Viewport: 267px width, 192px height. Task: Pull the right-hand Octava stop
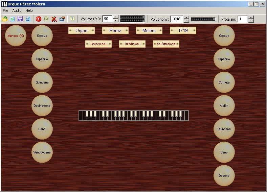click(x=224, y=36)
